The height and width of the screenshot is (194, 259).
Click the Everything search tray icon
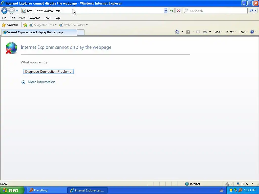click(240, 190)
